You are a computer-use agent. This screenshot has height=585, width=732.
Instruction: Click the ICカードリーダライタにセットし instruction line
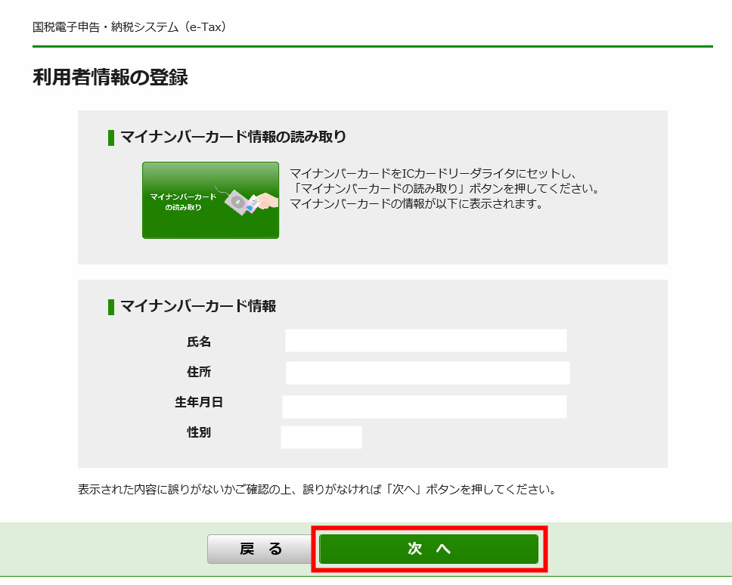coord(433,174)
